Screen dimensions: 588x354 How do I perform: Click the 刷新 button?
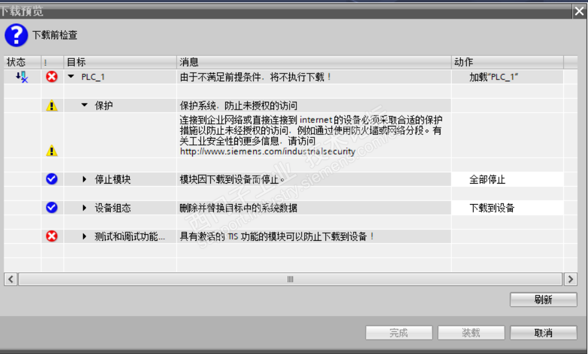click(x=543, y=300)
